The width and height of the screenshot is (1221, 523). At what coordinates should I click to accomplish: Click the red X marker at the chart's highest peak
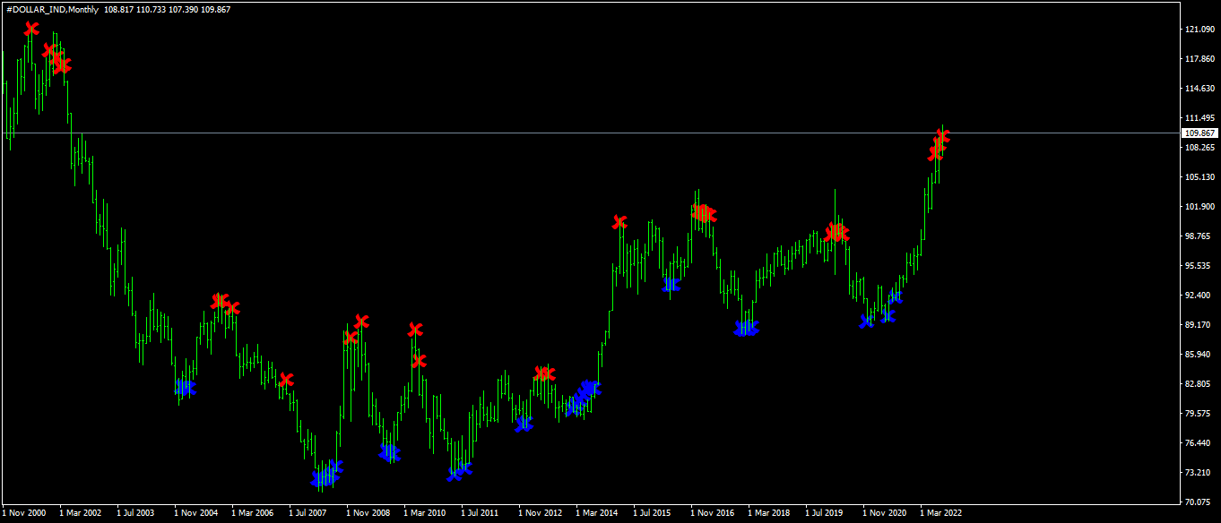click(x=31, y=29)
